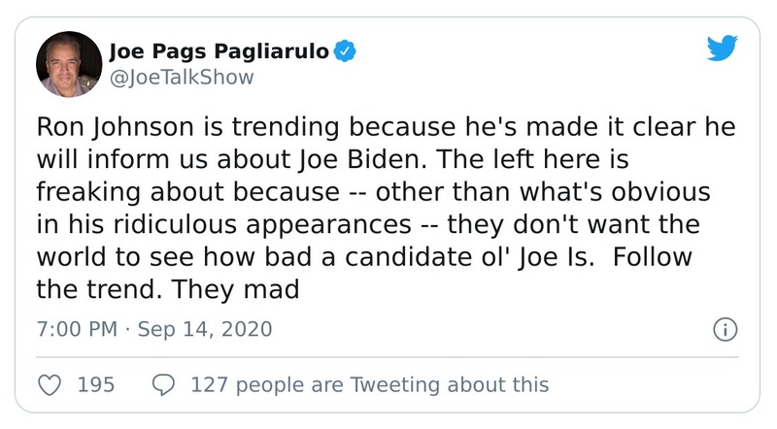Click the Twitter bird logo
Screen dimensions: 777x429
721,49
